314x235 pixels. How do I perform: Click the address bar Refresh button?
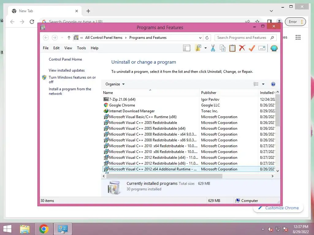pyautogui.click(x=207, y=38)
